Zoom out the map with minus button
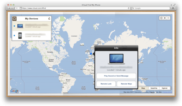The height and width of the screenshot is (106, 182). (168, 18)
